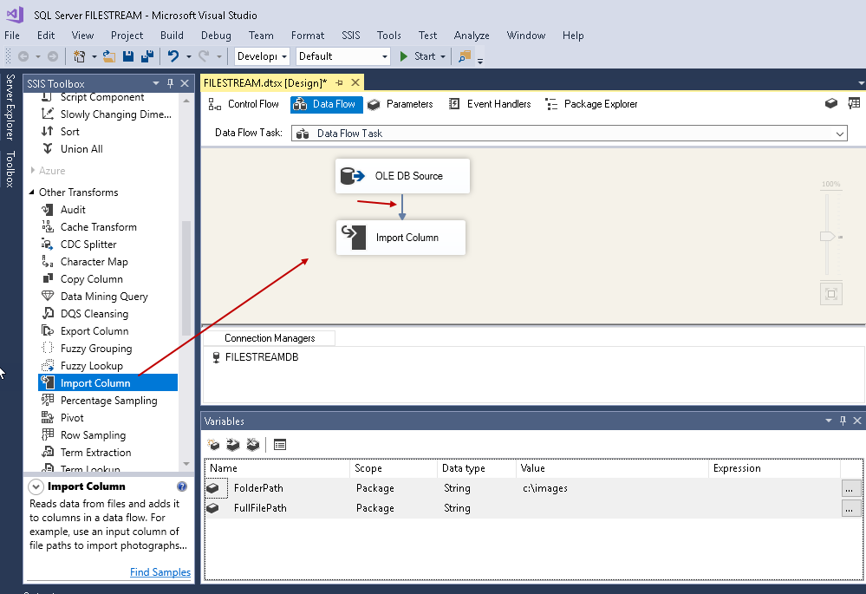This screenshot has height=594, width=866.
Task: Select the Pivot transform
Action: (72, 418)
